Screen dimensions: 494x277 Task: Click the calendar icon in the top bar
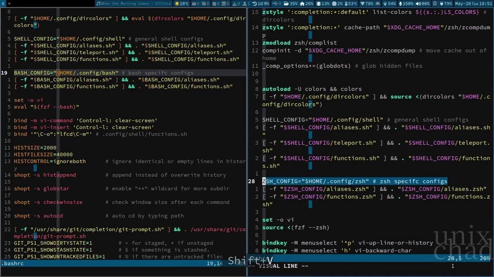coord(224,3)
